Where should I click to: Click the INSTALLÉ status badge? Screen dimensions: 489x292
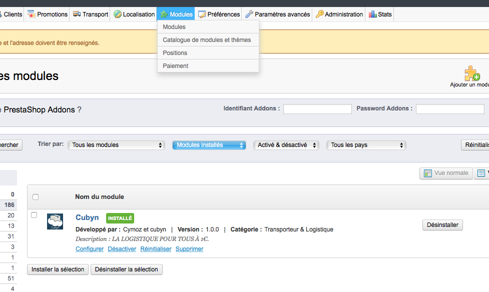tap(120, 218)
